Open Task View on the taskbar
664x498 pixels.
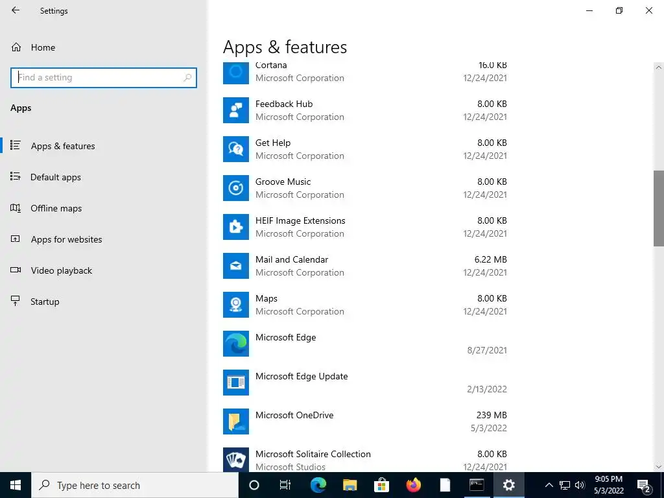285,485
